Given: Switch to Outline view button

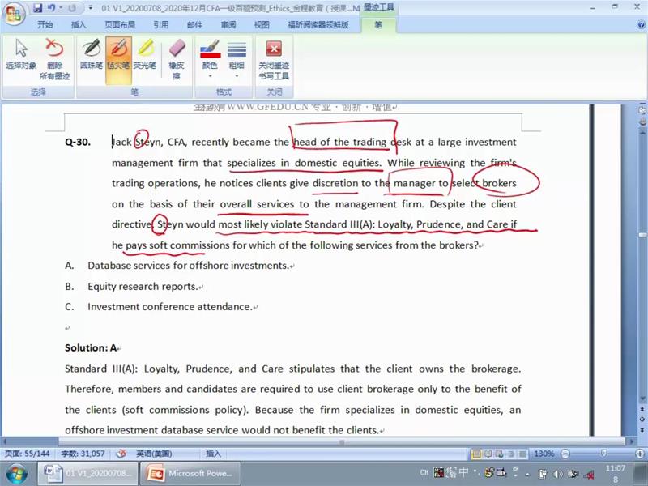Looking at the screenshot, I should click(x=511, y=454).
